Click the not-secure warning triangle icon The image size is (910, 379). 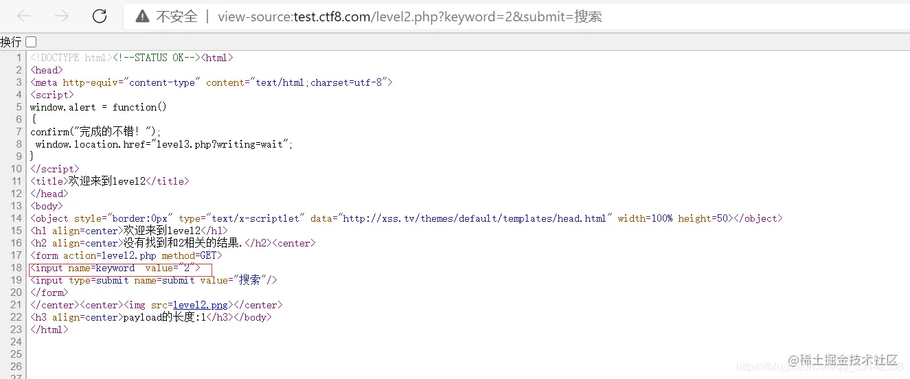pos(142,16)
